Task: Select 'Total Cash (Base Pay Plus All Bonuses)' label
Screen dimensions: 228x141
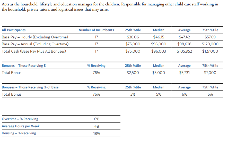Action: [34, 51]
